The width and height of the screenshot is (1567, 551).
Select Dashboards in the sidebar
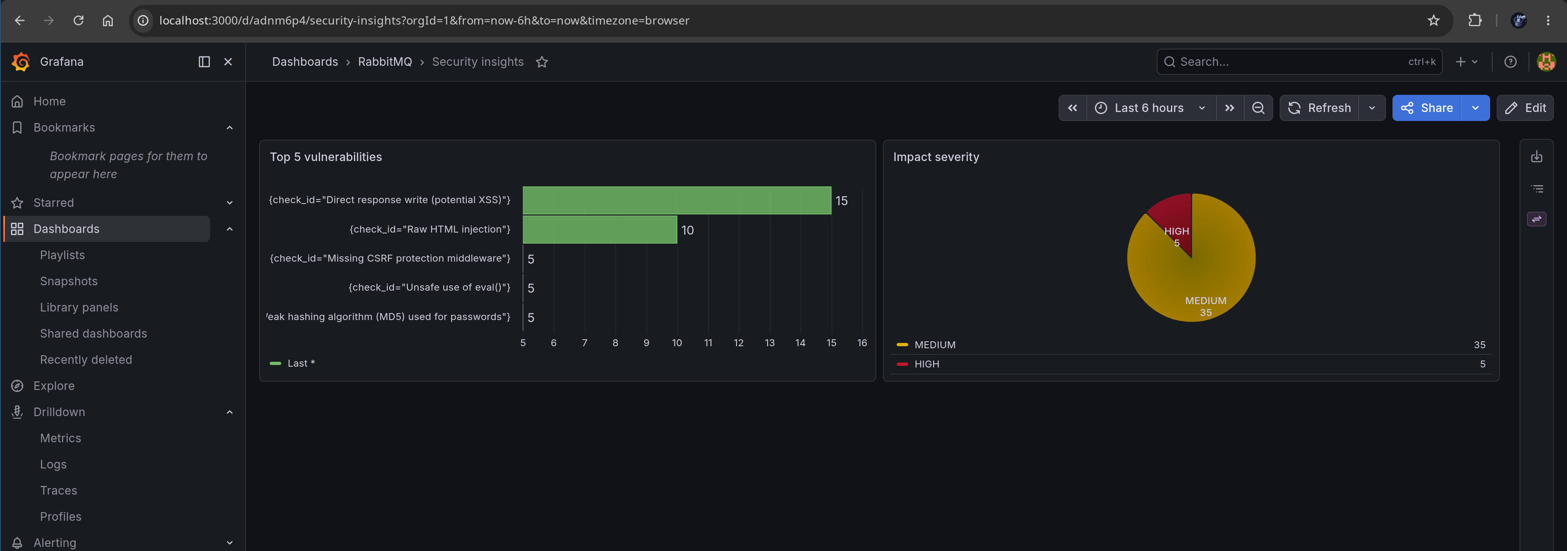[66, 228]
